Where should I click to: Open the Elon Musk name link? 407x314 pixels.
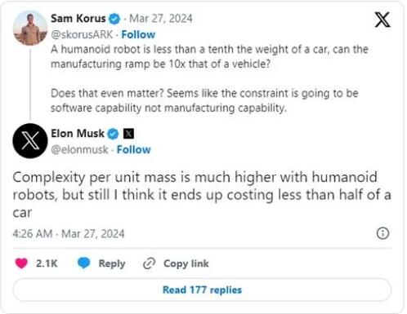[78, 134]
